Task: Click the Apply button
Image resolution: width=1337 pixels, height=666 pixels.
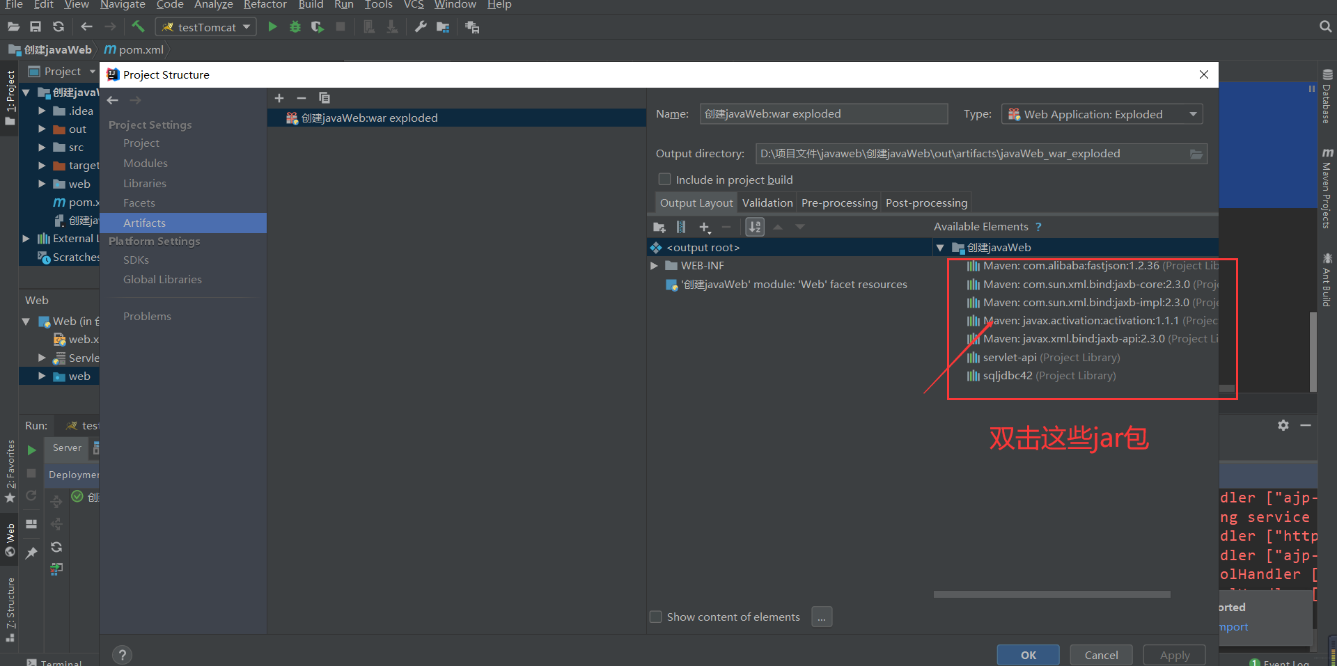Action: [x=1175, y=655]
